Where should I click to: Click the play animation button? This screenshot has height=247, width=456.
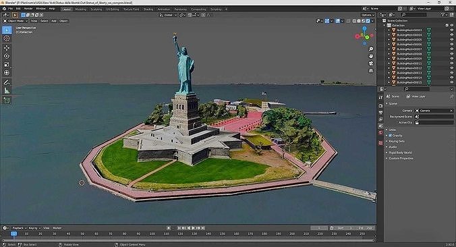click(x=193, y=228)
